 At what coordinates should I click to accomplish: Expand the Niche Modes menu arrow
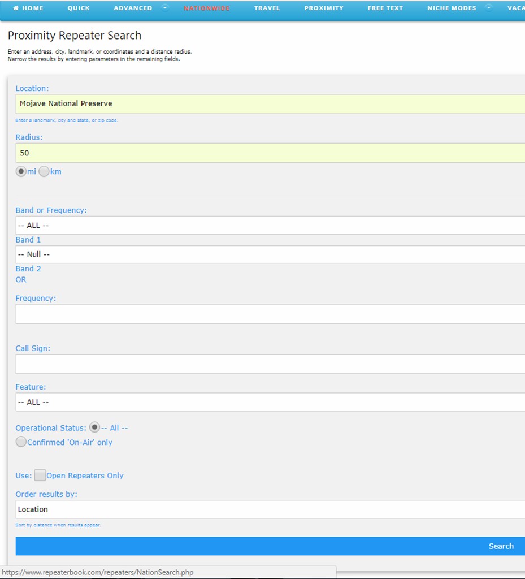pyautogui.click(x=488, y=8)
